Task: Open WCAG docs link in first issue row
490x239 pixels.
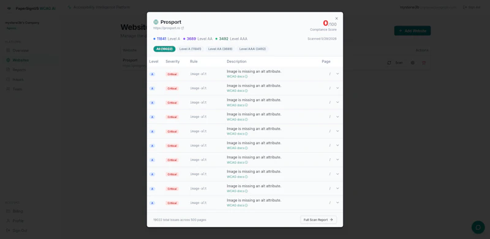Action: pyautogui.click(x=237, y=76)
